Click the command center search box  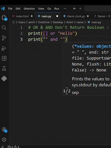coord(98,9)
